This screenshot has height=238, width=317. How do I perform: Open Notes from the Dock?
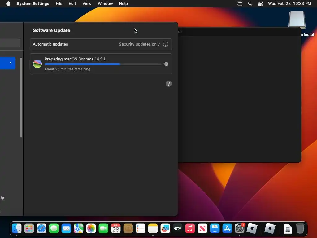click(153, 229)
